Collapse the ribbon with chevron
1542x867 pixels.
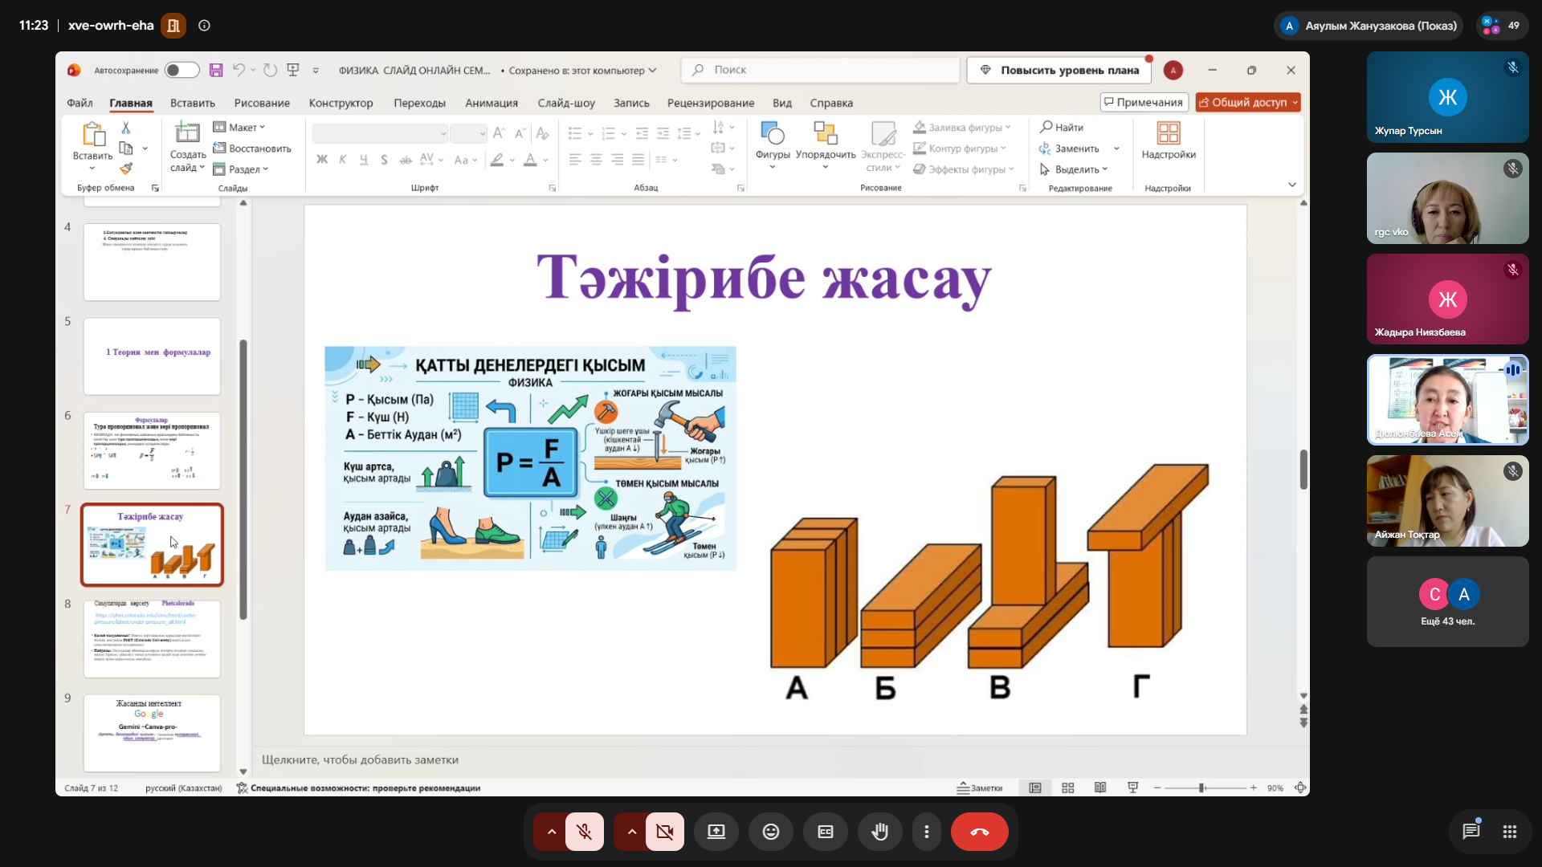[1292, 185]
